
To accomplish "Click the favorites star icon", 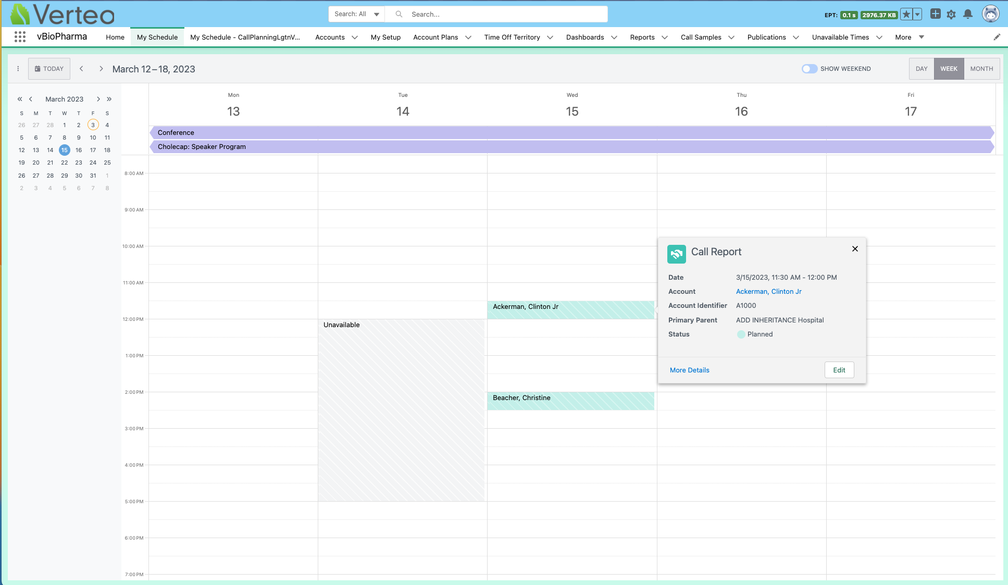I will [906, 15].
